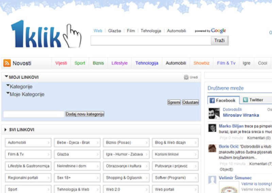Collapse the Kategorije tree item
This screenshot has width=272, height=193.
tap(7, 86)
